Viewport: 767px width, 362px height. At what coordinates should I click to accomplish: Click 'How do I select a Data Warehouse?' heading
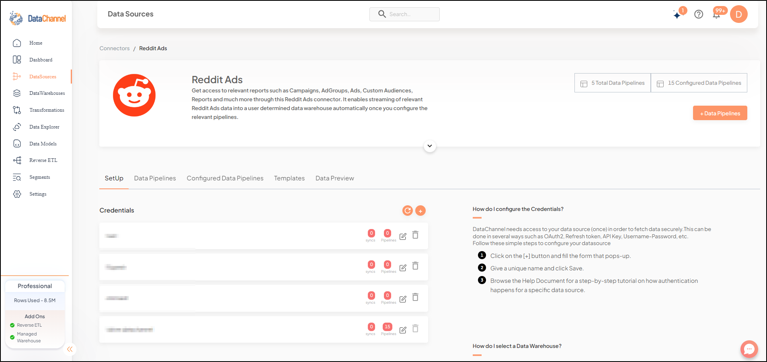coord(517,346)
